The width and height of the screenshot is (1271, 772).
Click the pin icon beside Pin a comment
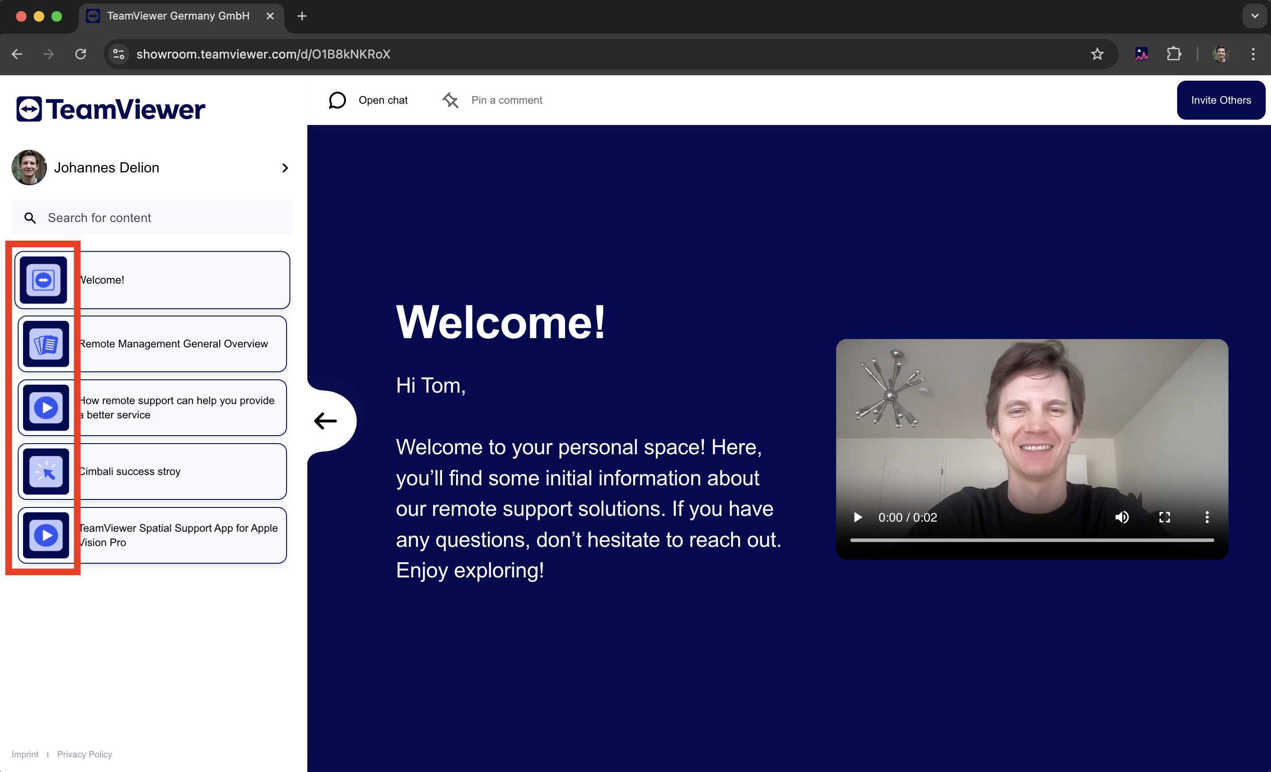(x=450, y=100)
